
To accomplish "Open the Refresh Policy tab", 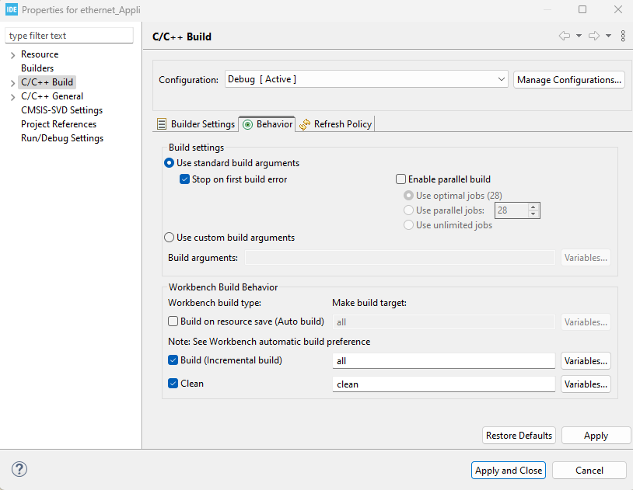I will tap(336, 124).
